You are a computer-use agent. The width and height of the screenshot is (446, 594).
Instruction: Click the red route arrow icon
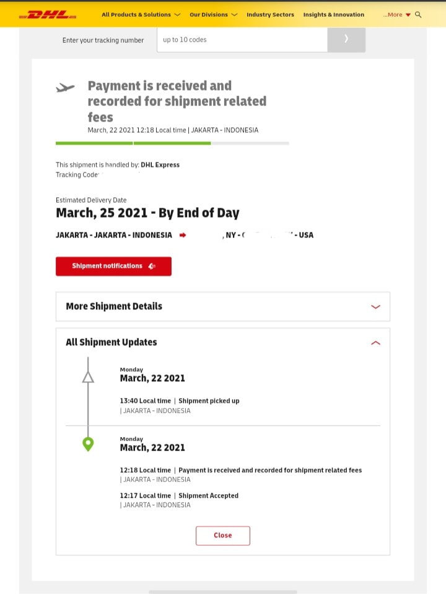183,235
